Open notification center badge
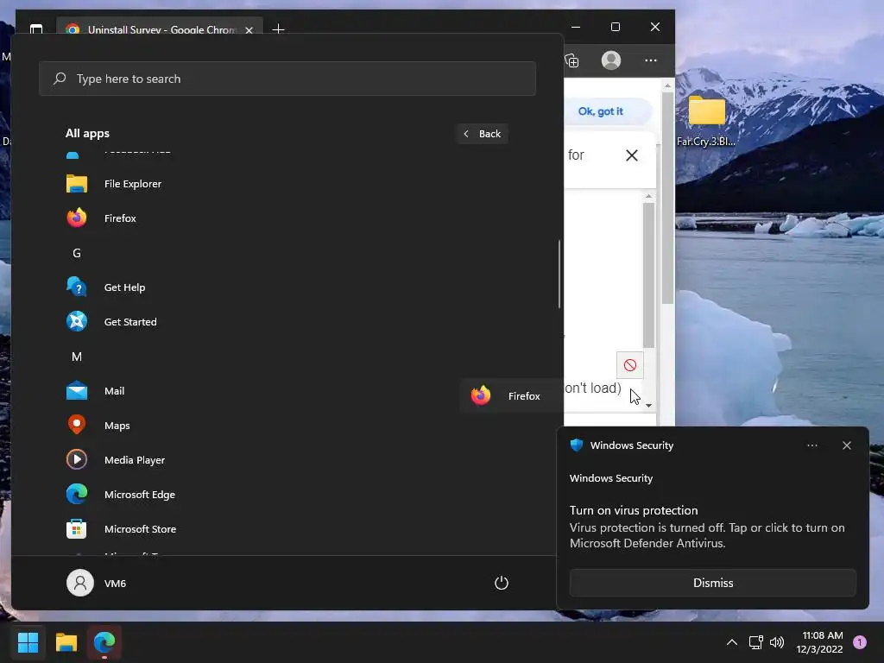The width and height of the screenshot is (884, 663). [859, 642]
